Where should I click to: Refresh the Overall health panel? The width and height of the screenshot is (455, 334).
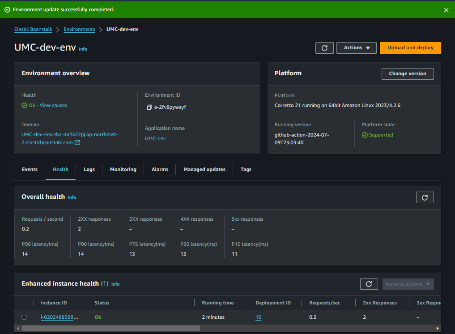(425, 197)
